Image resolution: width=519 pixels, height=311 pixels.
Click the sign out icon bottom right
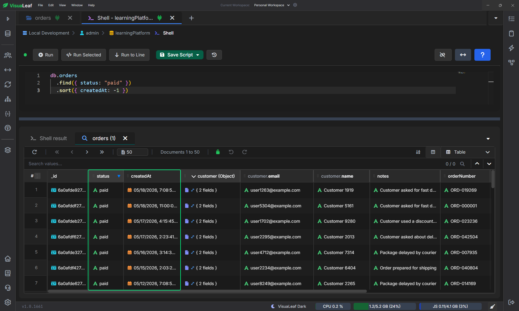coord(511,302)
